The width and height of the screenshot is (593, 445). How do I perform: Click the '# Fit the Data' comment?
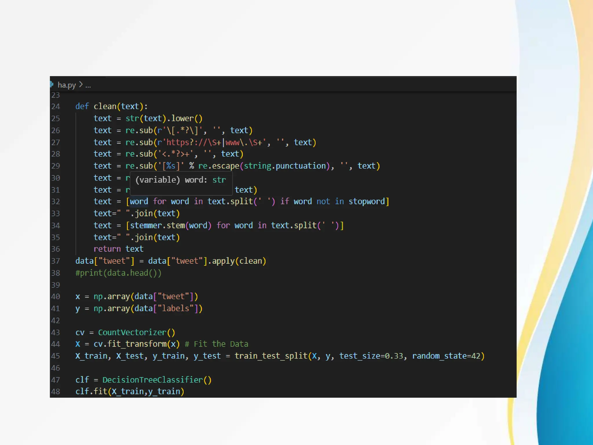pos(217,344)
